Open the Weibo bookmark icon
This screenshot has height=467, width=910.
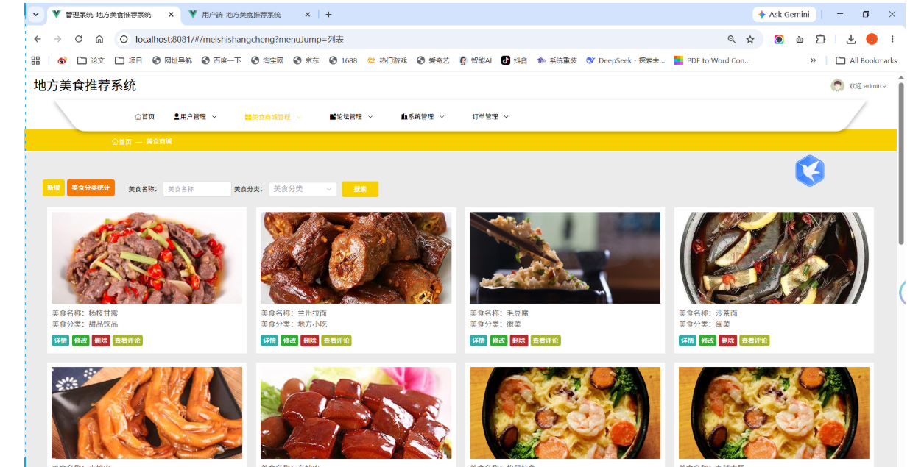62,60
